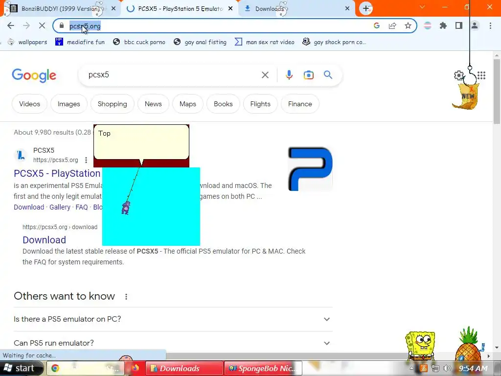501x376 pixels.
Task: Filter results by Videos
Action: tap(29, 104)
